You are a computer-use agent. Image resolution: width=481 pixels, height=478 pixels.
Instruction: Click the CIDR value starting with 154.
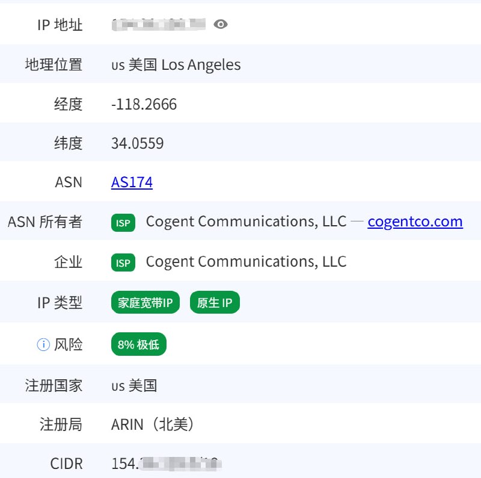pos(167,464)
